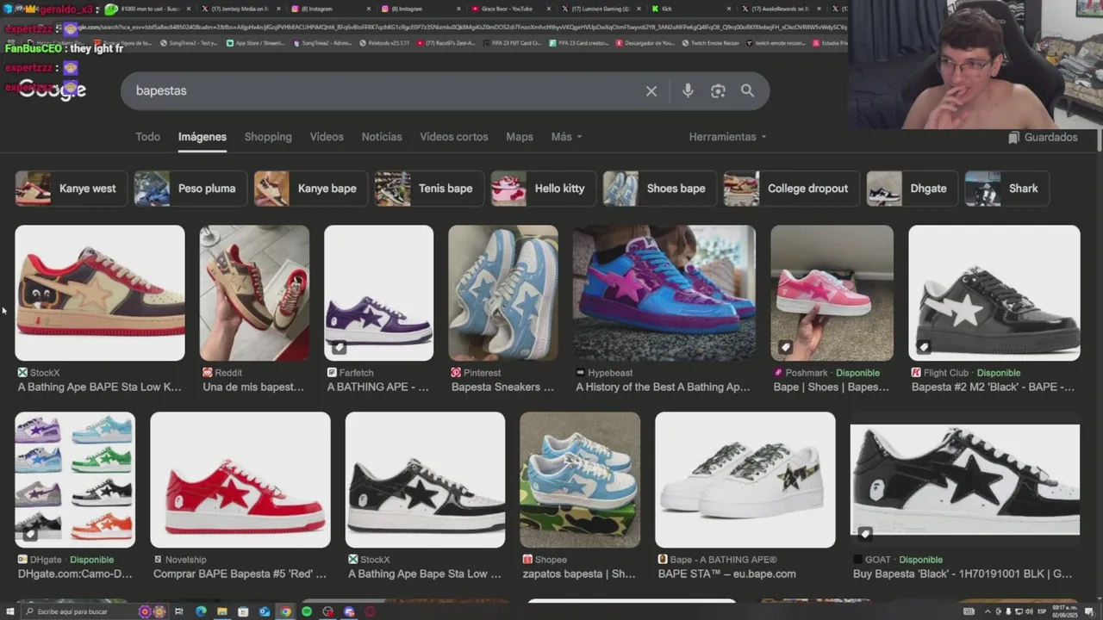
Task: Clear the search box with the X icon
Action: (x=651, y=91)
